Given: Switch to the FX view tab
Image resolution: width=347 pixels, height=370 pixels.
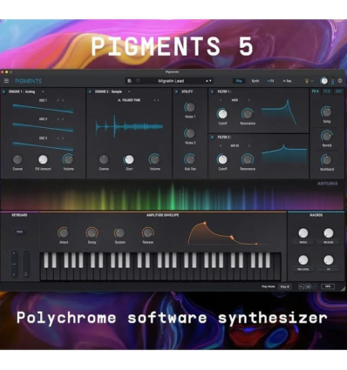Looking at the screenshot, I should [270, 81].
